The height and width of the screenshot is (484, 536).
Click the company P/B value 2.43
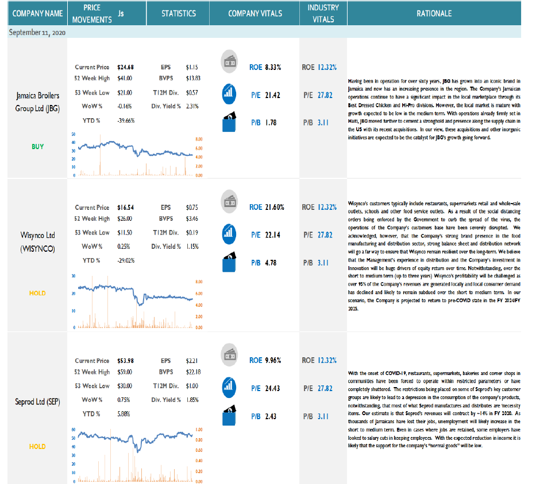coord(271,416)
